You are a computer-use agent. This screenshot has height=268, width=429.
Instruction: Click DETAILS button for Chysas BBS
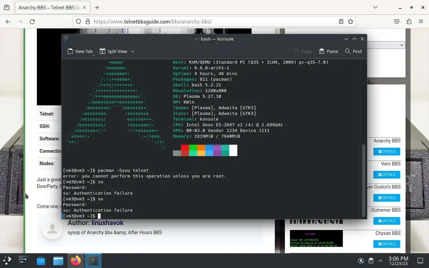click(387, 244)
